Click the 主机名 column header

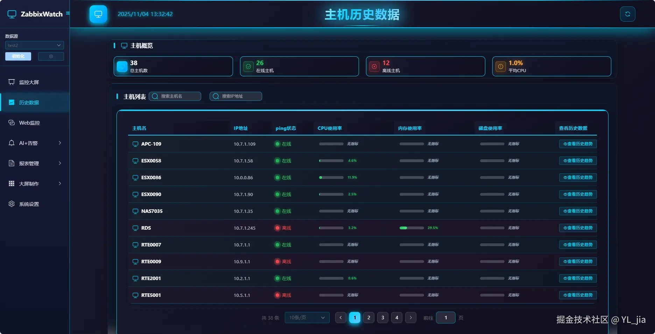pos(139,128)
